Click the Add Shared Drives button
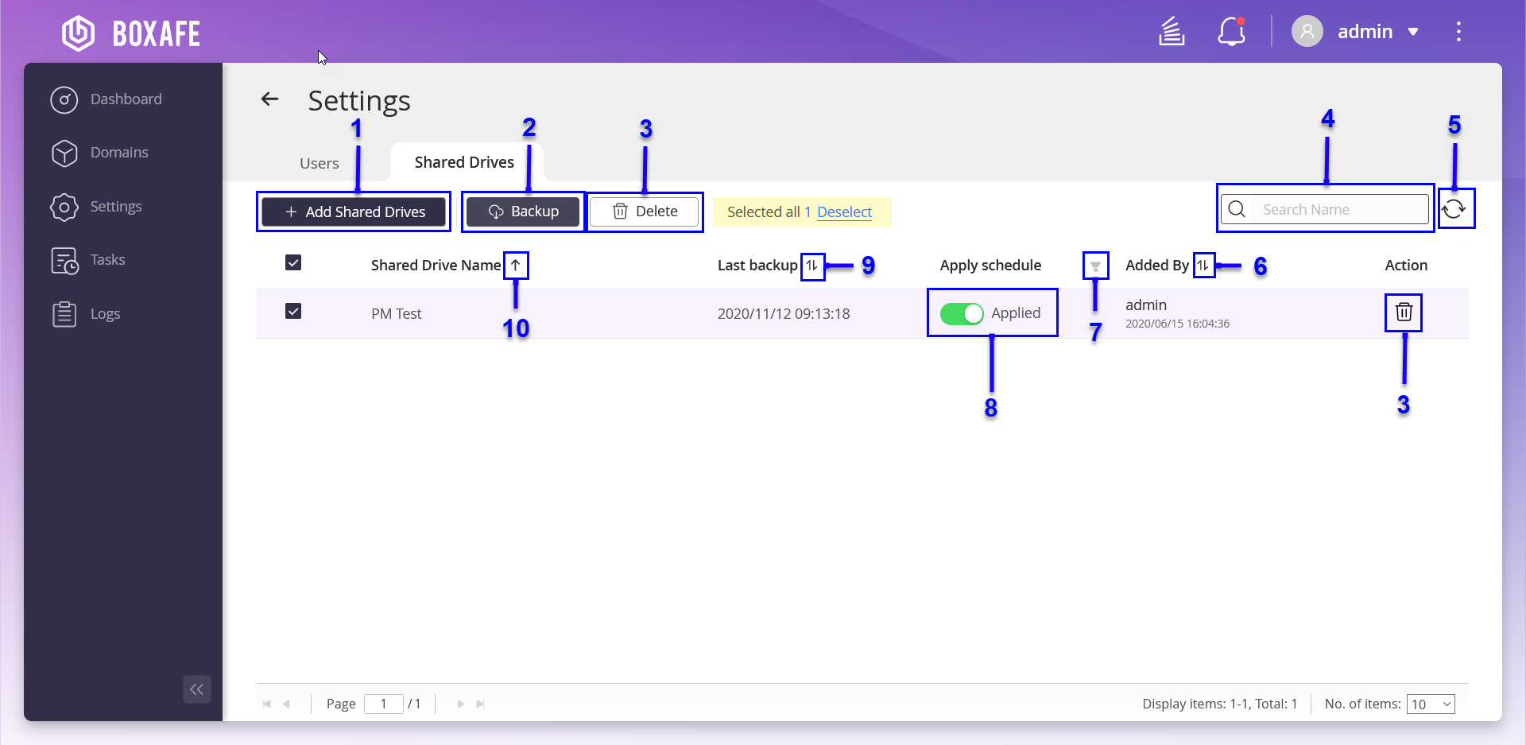This screenshot has height=745, width=1526. (x=354, y=212)
